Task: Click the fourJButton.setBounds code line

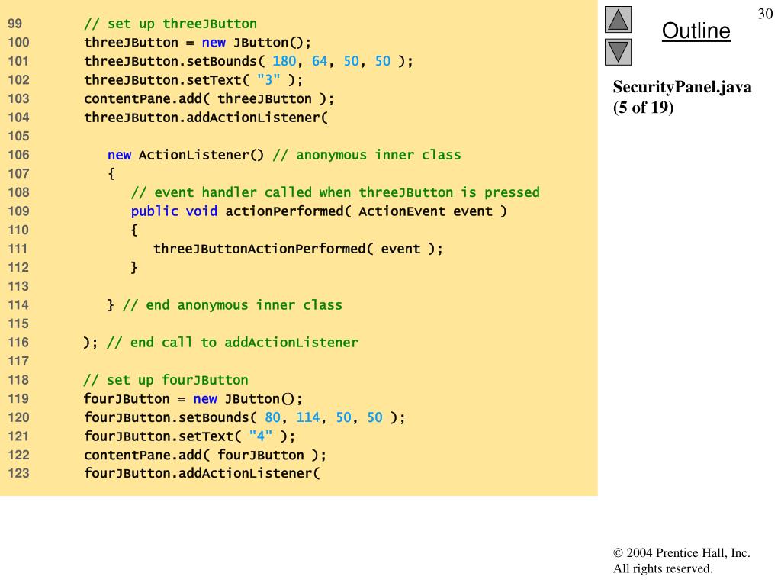Action: click(245, 417)
